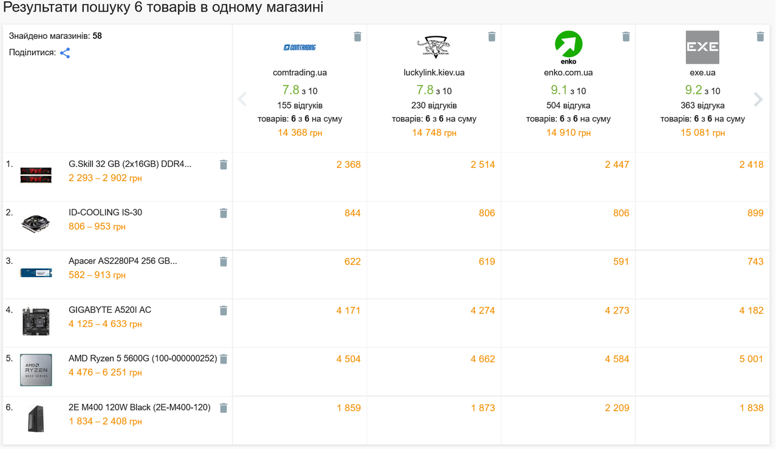Viewport: 777px width, 450px height.
Task: Click G.Skill price 2 418 at exe.ua
Action: click(752, 164)
